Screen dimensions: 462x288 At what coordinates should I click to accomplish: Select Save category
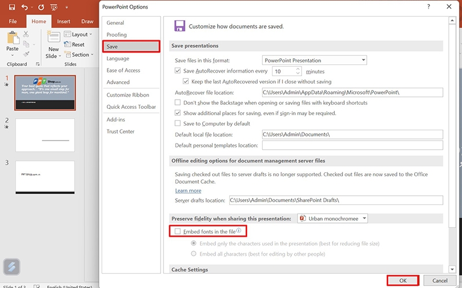[x=131, y=47]
